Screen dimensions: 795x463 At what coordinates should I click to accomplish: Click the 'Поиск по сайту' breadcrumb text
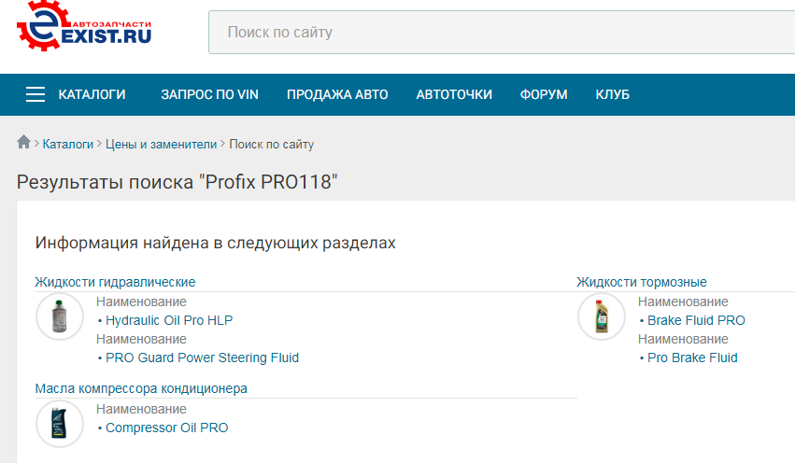272,145
